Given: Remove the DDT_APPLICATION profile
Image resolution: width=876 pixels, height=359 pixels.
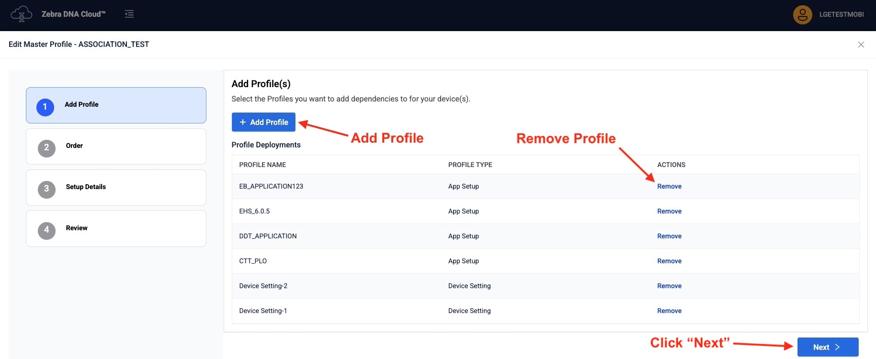Looking at the screenshot, I should [669, 236].
